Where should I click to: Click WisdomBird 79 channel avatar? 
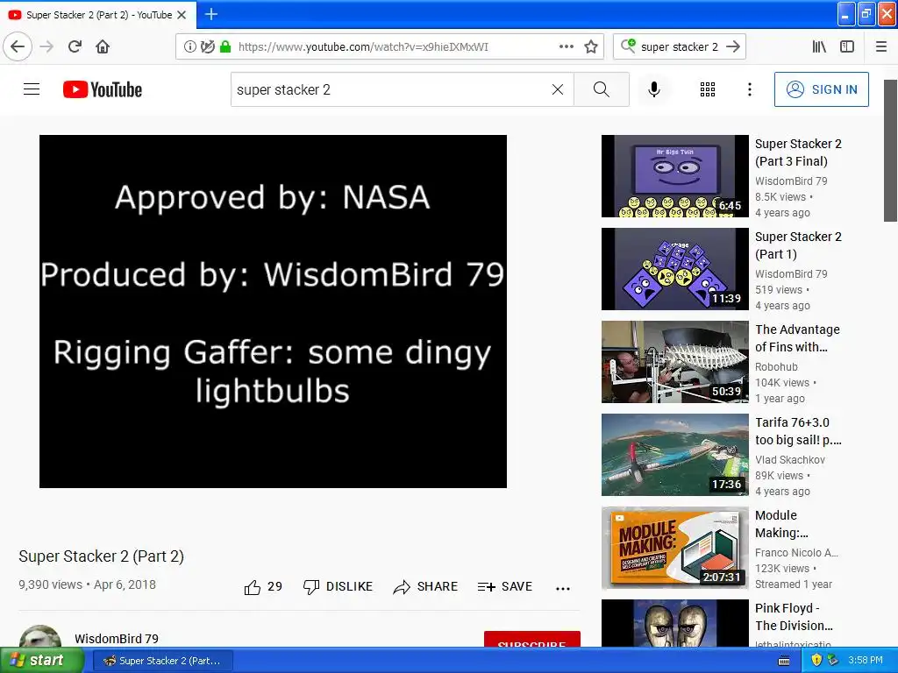click(40, 636)
